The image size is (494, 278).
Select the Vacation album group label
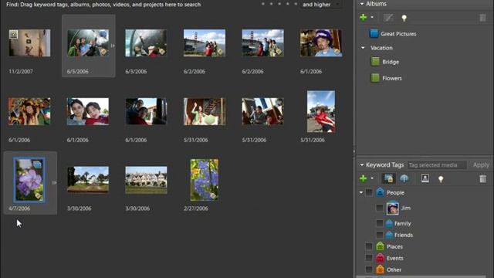click(x=381, y=48)
